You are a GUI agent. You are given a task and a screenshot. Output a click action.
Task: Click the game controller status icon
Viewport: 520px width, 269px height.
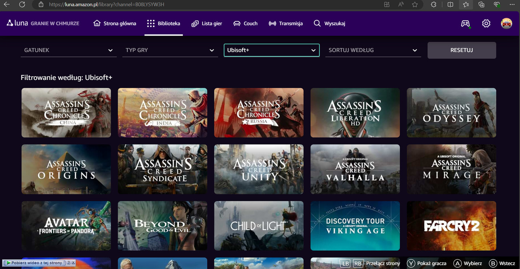(466, 23)
